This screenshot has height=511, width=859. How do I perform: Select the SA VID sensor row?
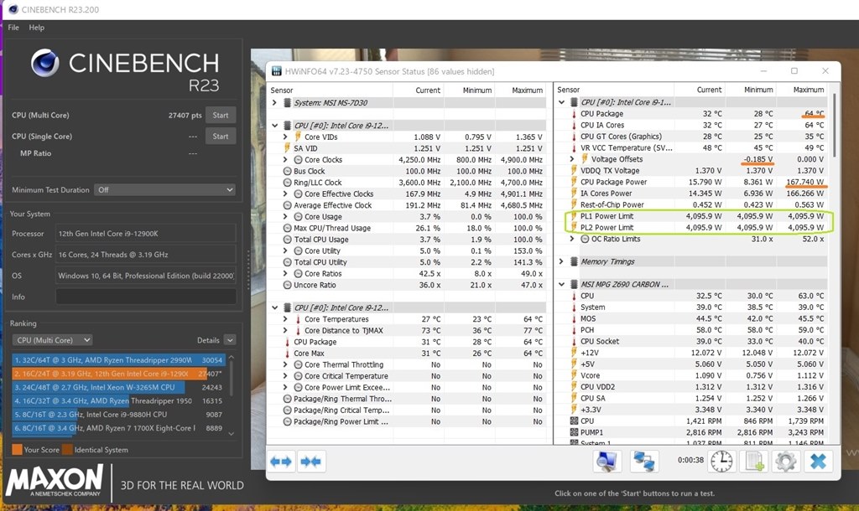[407, 148]
